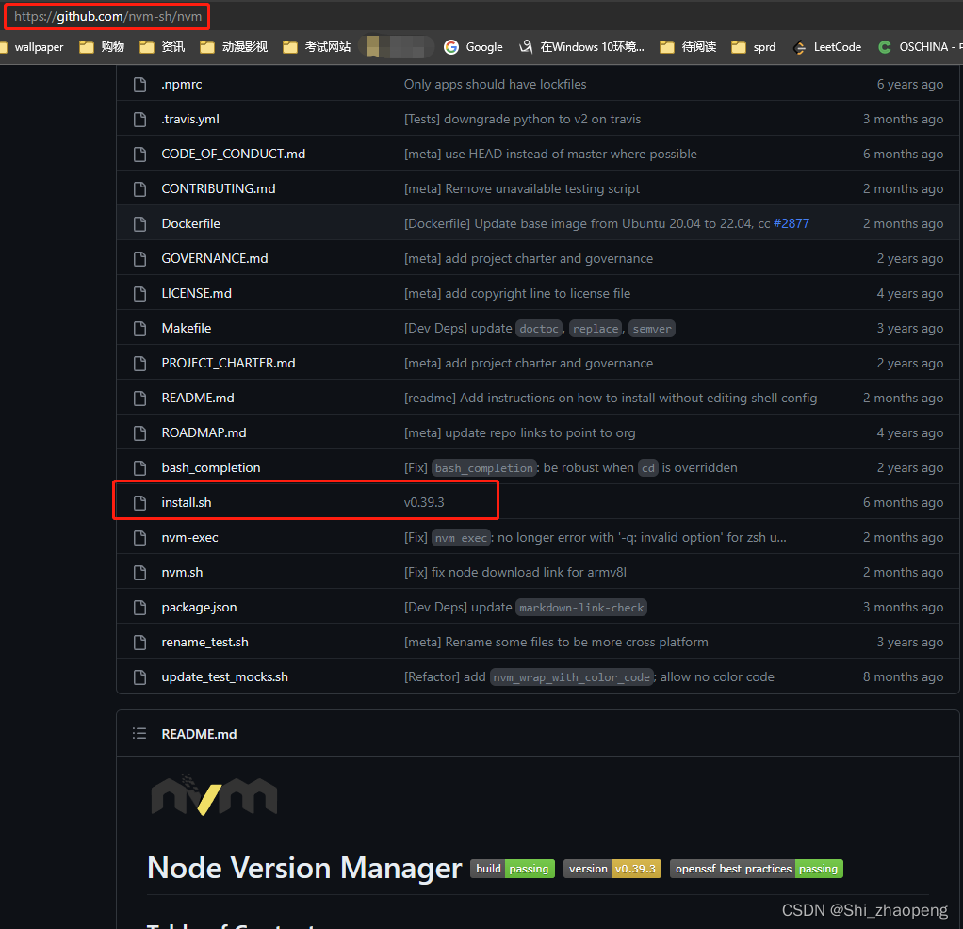963x929 pixels.
Task: Open the nvm.sh file link
Action: 183,572
